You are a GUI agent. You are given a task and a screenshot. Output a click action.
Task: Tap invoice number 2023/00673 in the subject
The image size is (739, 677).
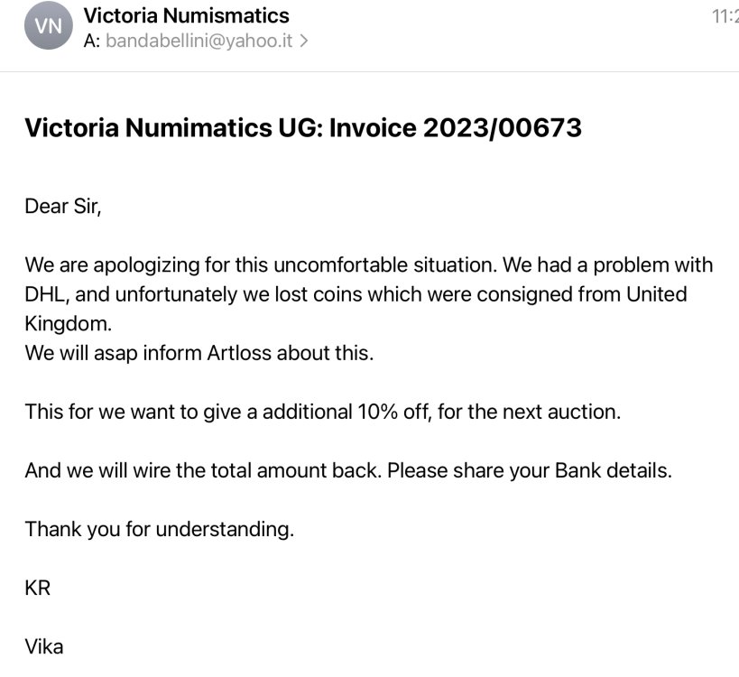point(501,128)
